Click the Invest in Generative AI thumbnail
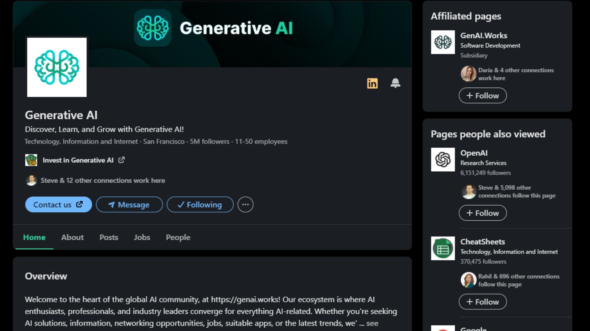 [x=31, y=160]
